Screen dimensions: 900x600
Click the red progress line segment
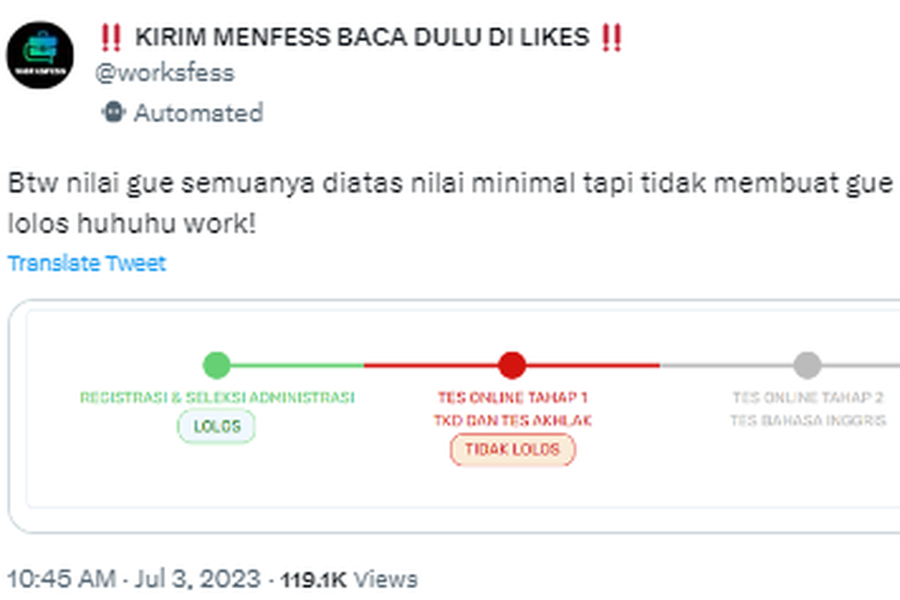435,365
